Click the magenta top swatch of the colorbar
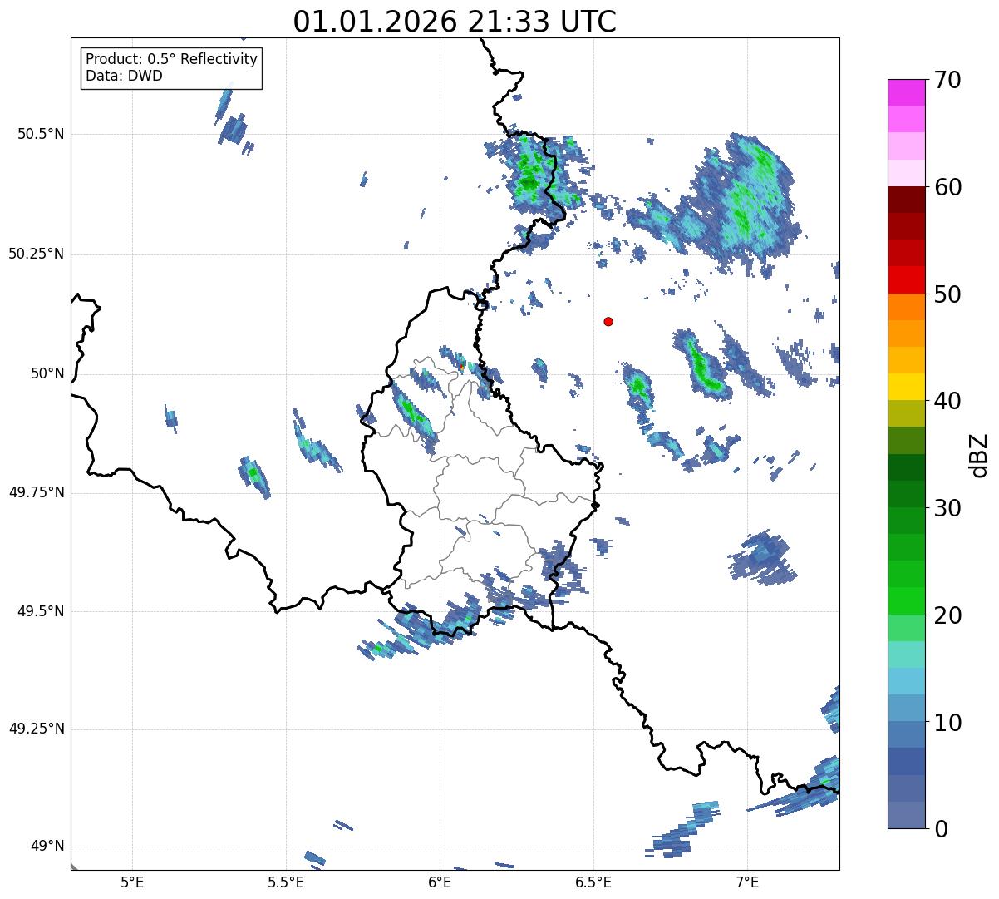Screen dimensions: 999x899 tap(906, 92)
